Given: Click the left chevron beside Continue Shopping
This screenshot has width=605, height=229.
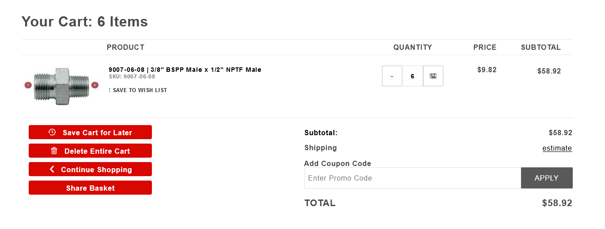Looking at the screenshot, I should click(52, 169).
